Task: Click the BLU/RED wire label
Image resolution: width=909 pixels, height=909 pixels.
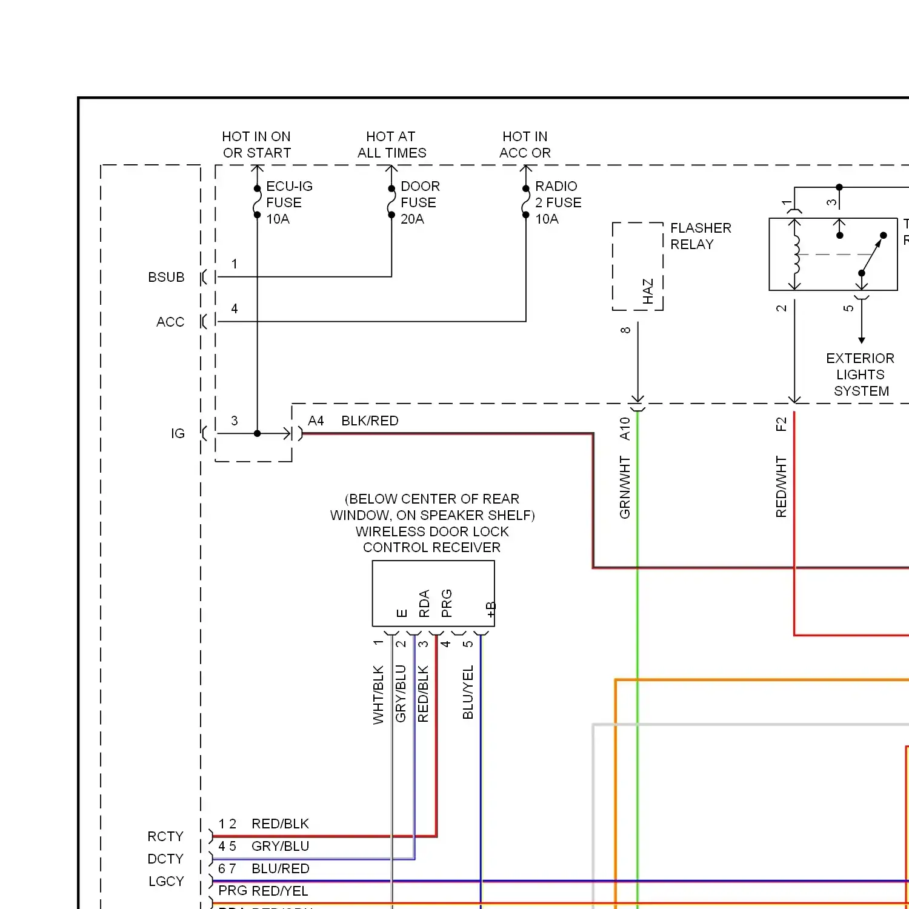Action: [280, 868]
